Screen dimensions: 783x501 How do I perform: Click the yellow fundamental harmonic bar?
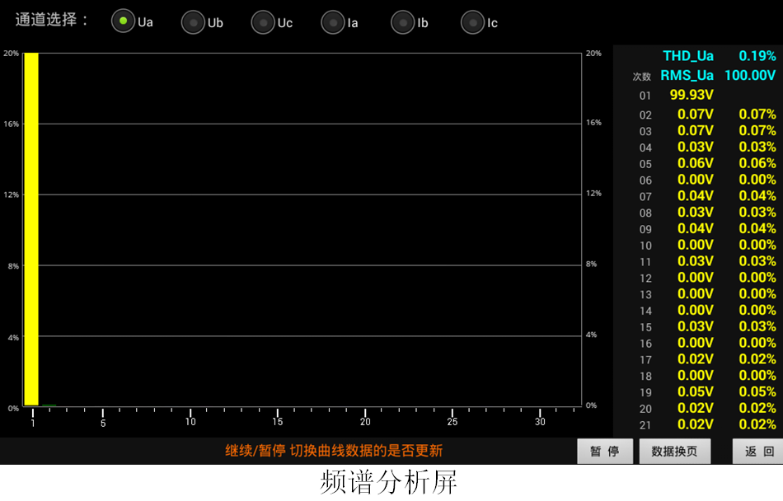click(31, 229)
